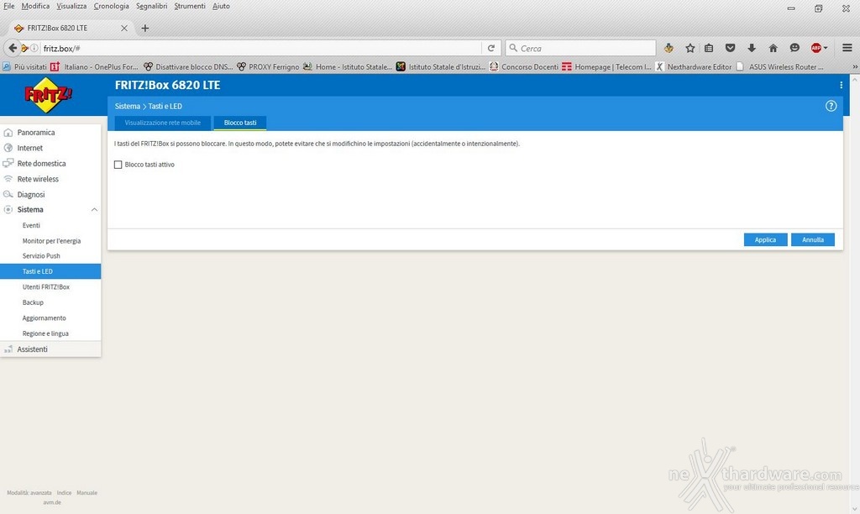Click the Manuale footer link
The height and width of the screenshot is (514, 860).
(87, 493)
